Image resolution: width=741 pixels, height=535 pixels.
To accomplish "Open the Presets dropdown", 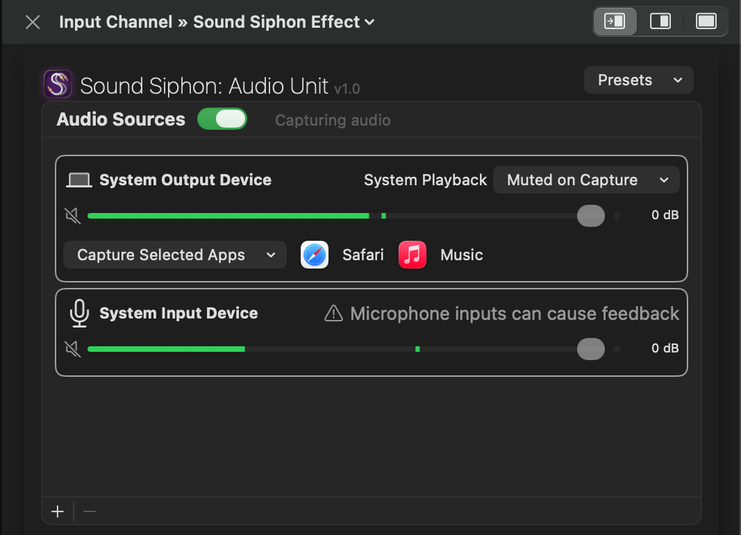I will coord(639,80).
